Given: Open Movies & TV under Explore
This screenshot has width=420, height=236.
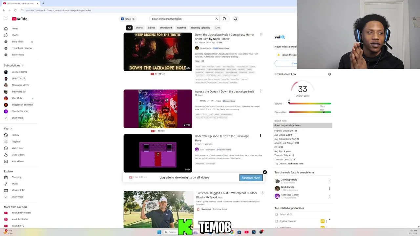Looking at the screenshot, I should [18, 190].
